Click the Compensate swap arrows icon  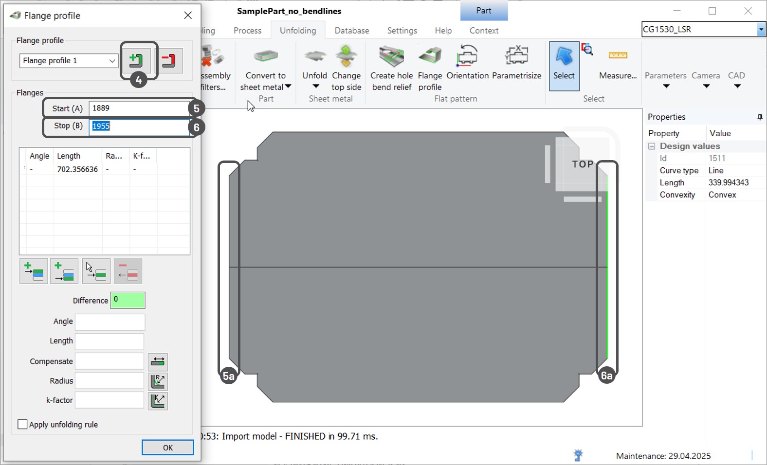[158, 362]
